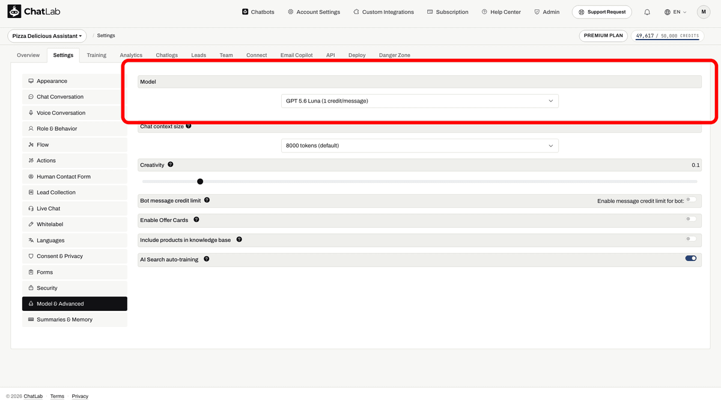Screen dimensions: 721x405
Task: Click the Settings breadcrumb text
Action: tap(106, 36)
